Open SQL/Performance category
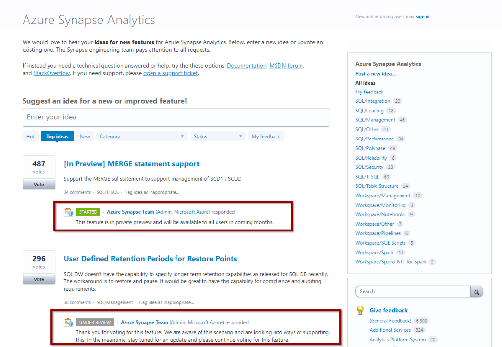 374,139
